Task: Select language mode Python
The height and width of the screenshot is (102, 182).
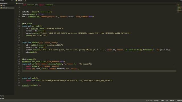Action: (172, 101)
